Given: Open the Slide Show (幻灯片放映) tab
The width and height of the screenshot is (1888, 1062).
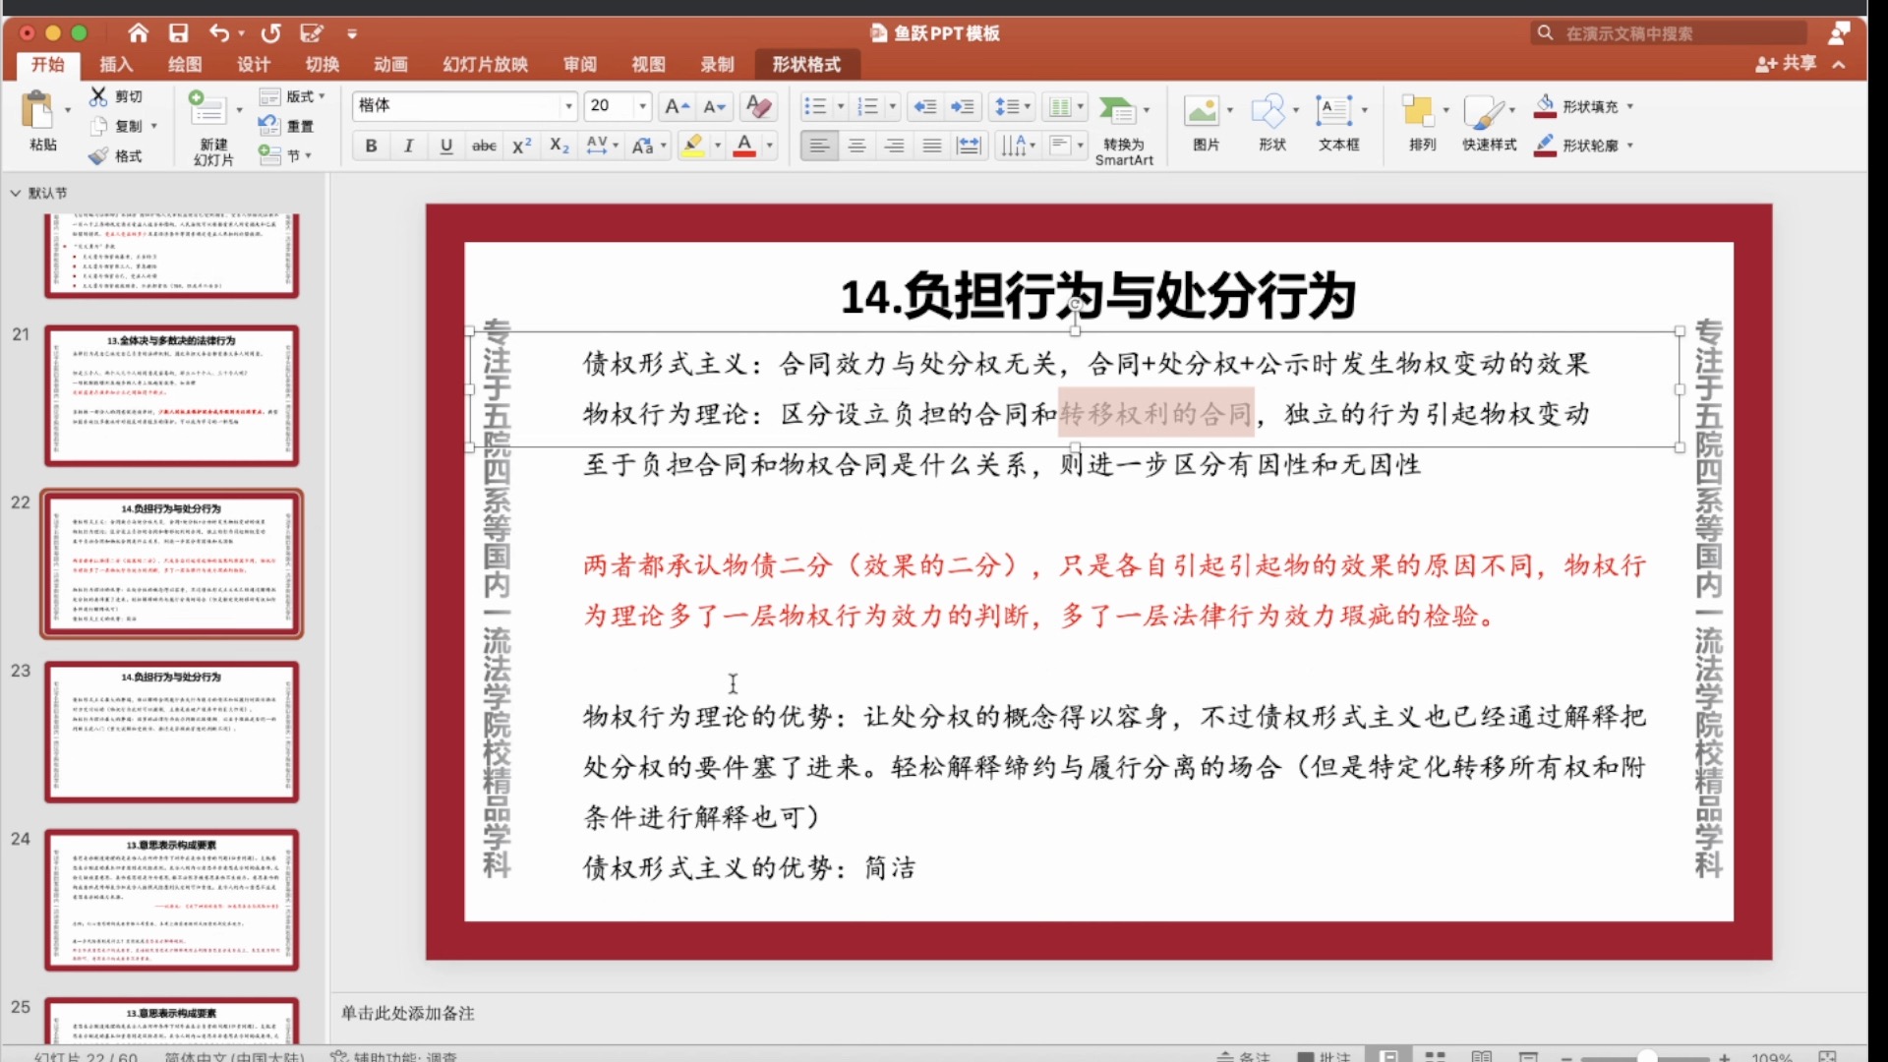Looking at the screenshot, I should [486, 64].
